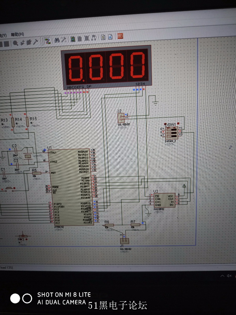The height and width of the screenshot is (315, 236).
Task: Run the Electrical Rule Check icon
Action: pos(110,37)
